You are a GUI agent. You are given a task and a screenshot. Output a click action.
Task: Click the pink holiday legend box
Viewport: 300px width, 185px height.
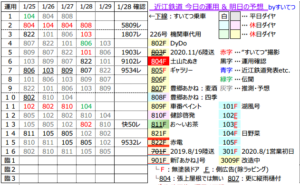pos(235,25)
